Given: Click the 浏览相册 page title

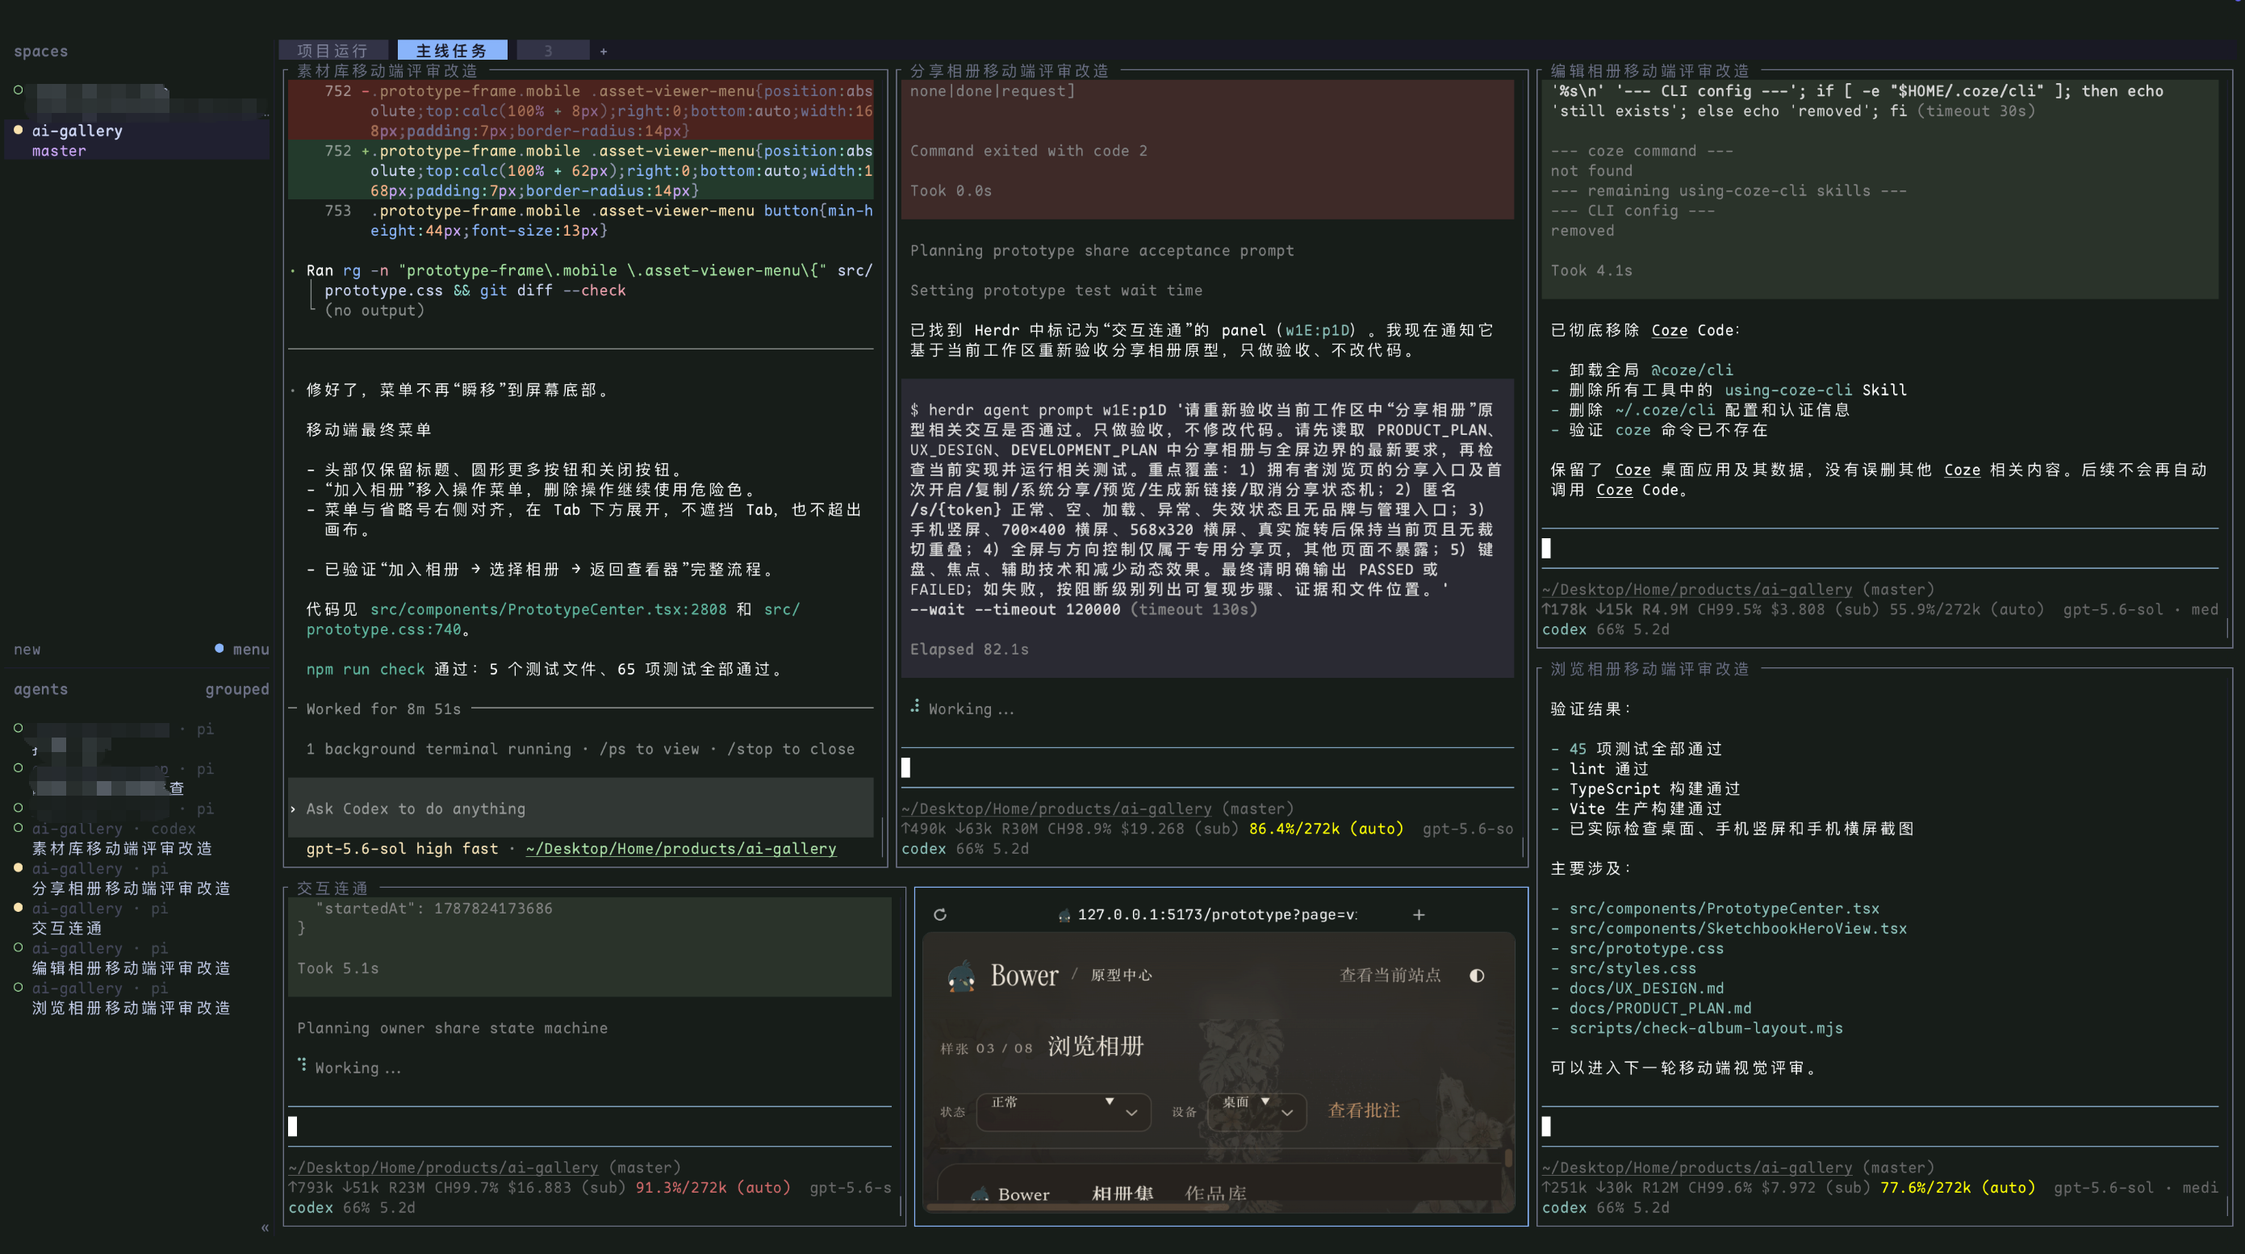Looking at the screenshot, I should 1096,1046.
